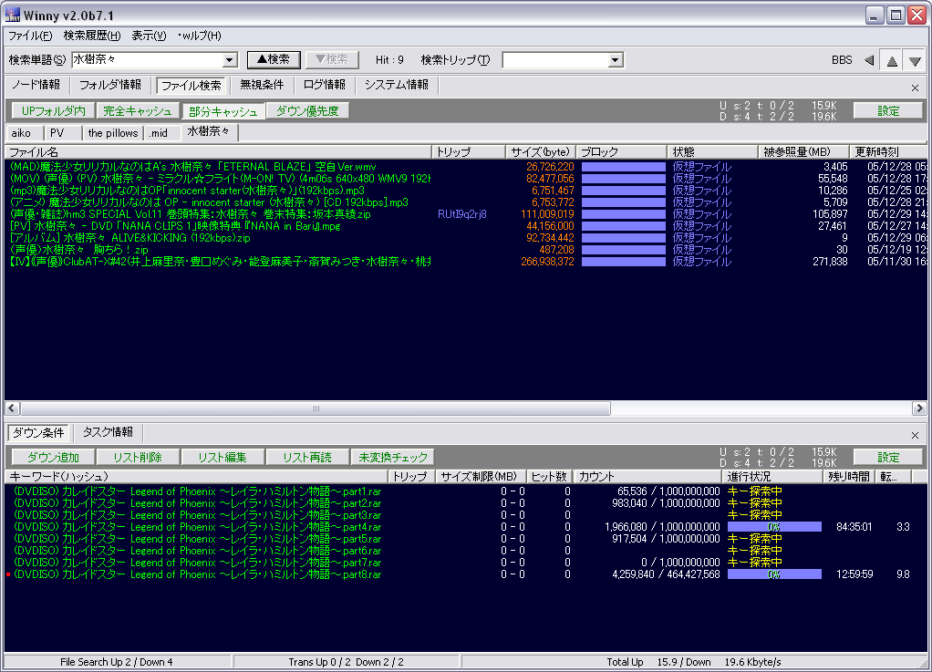Select the the pillows search history tab
Image resolution: width=932 pixels, height=672 pixels.
(113, 133)
